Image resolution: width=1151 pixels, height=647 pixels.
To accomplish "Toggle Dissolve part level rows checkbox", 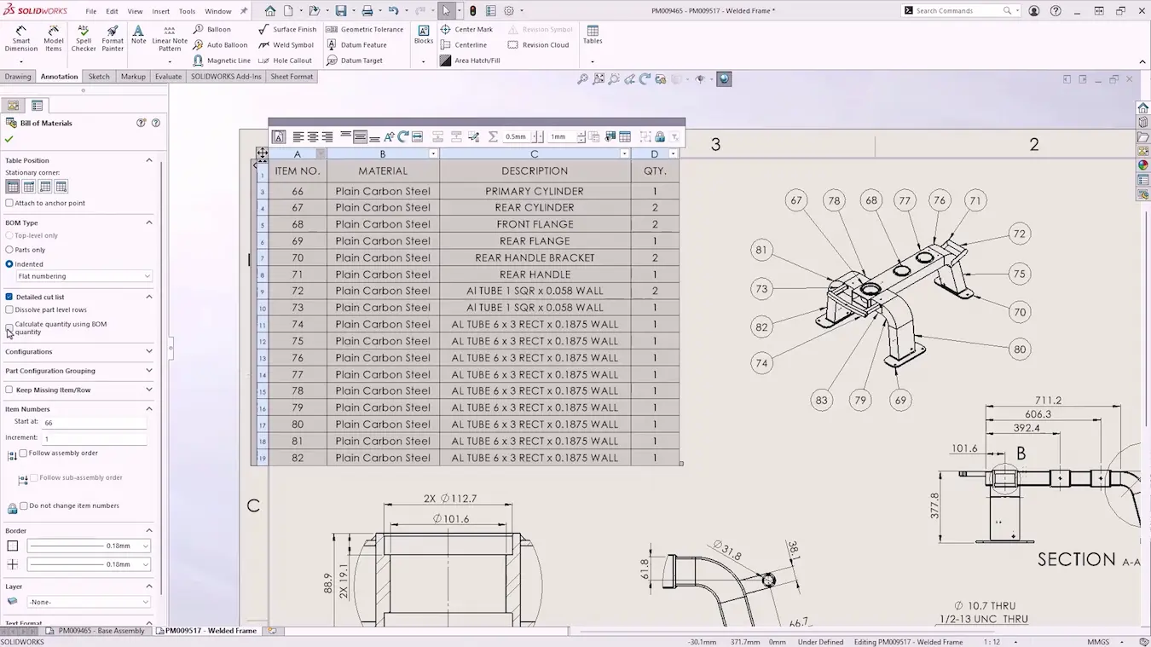I will point(9,309).
